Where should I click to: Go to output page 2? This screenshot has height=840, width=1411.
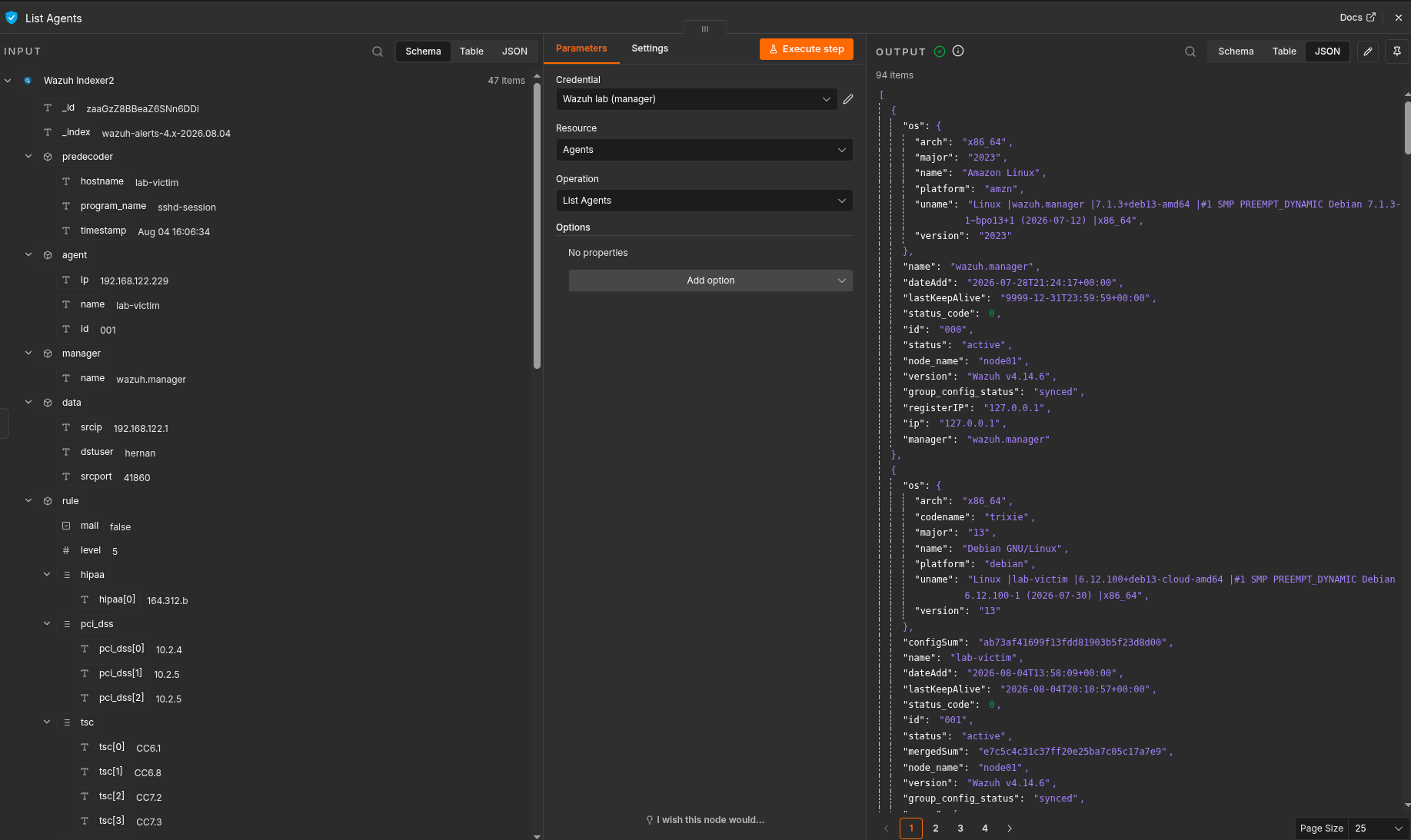pos(936,828)
